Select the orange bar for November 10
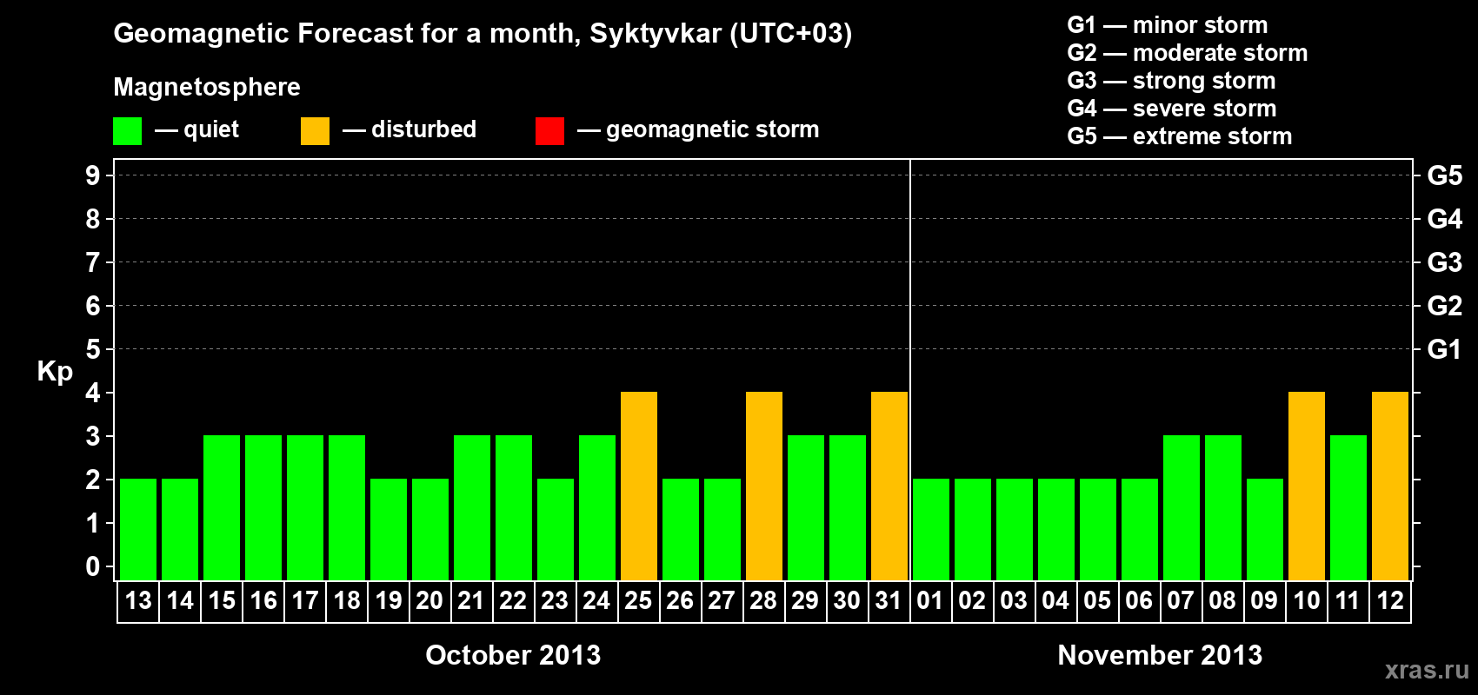Viewport: 1478px width, 695px height. pyautogui.click(x=1307, y=486)
